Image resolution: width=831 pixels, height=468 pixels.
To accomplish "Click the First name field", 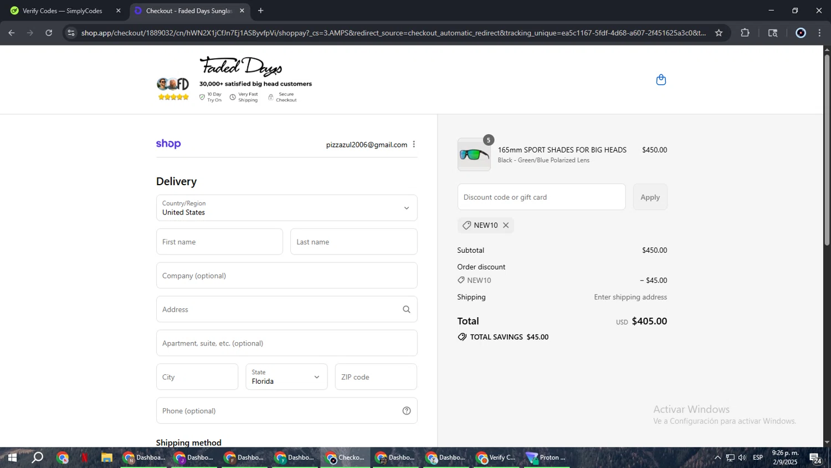I will click(219, 242).
